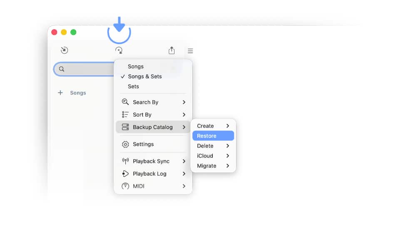Open the Playback Log menu entry
Screen dimensions: 401x239
click(x=153, y=174)
